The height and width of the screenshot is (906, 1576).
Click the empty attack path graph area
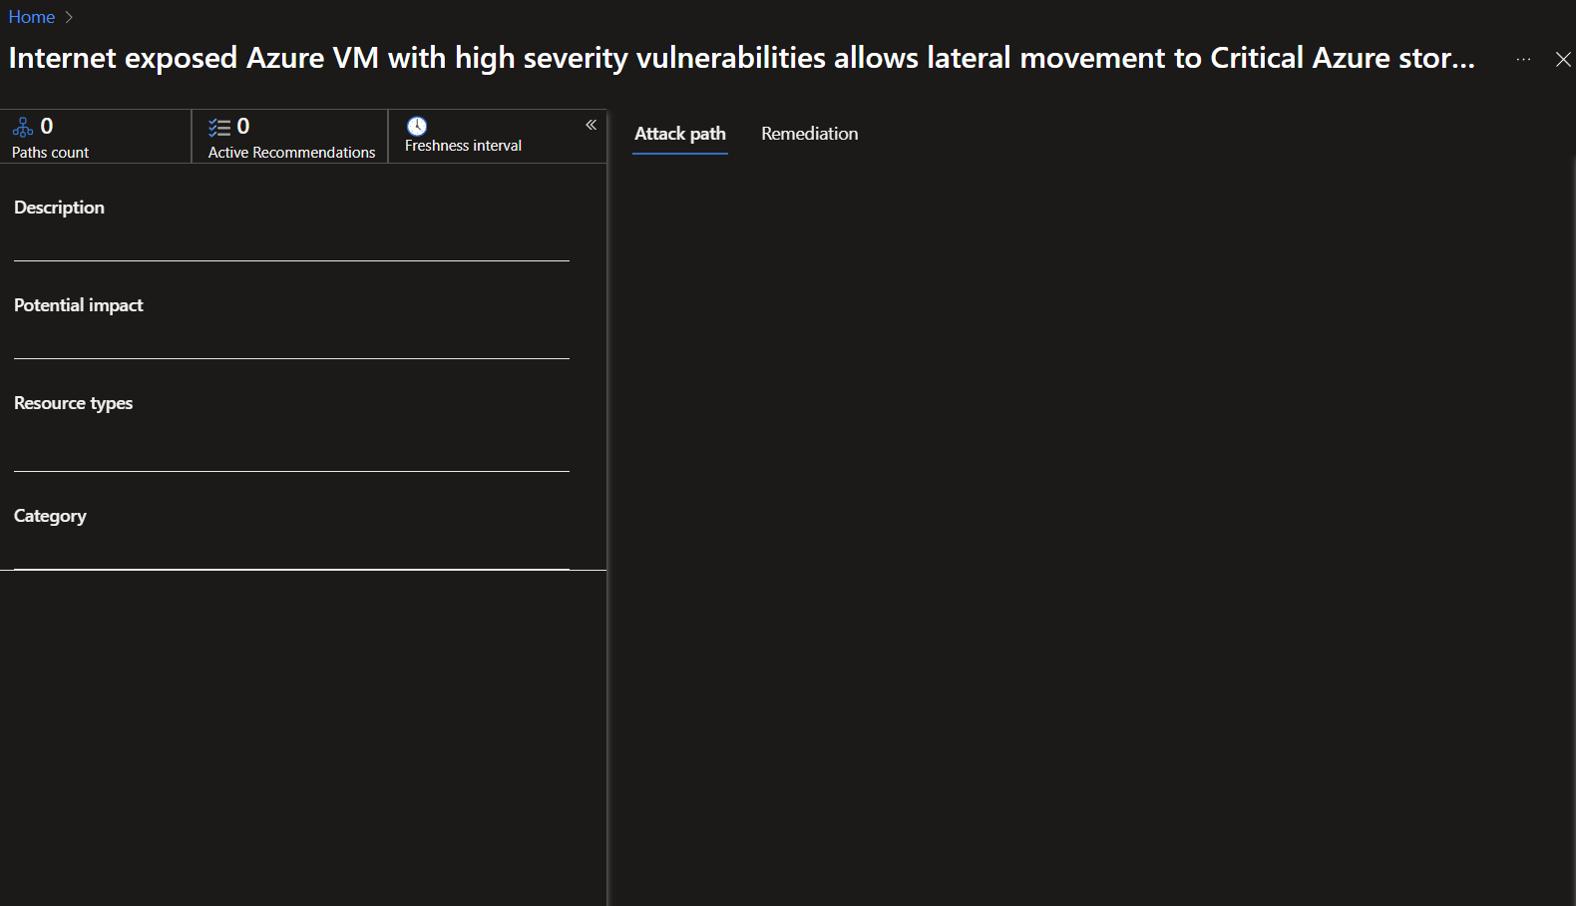(x=1097, y=499)
